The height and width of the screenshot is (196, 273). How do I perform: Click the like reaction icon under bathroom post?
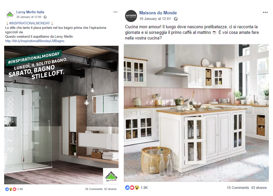tap(7, 189)
